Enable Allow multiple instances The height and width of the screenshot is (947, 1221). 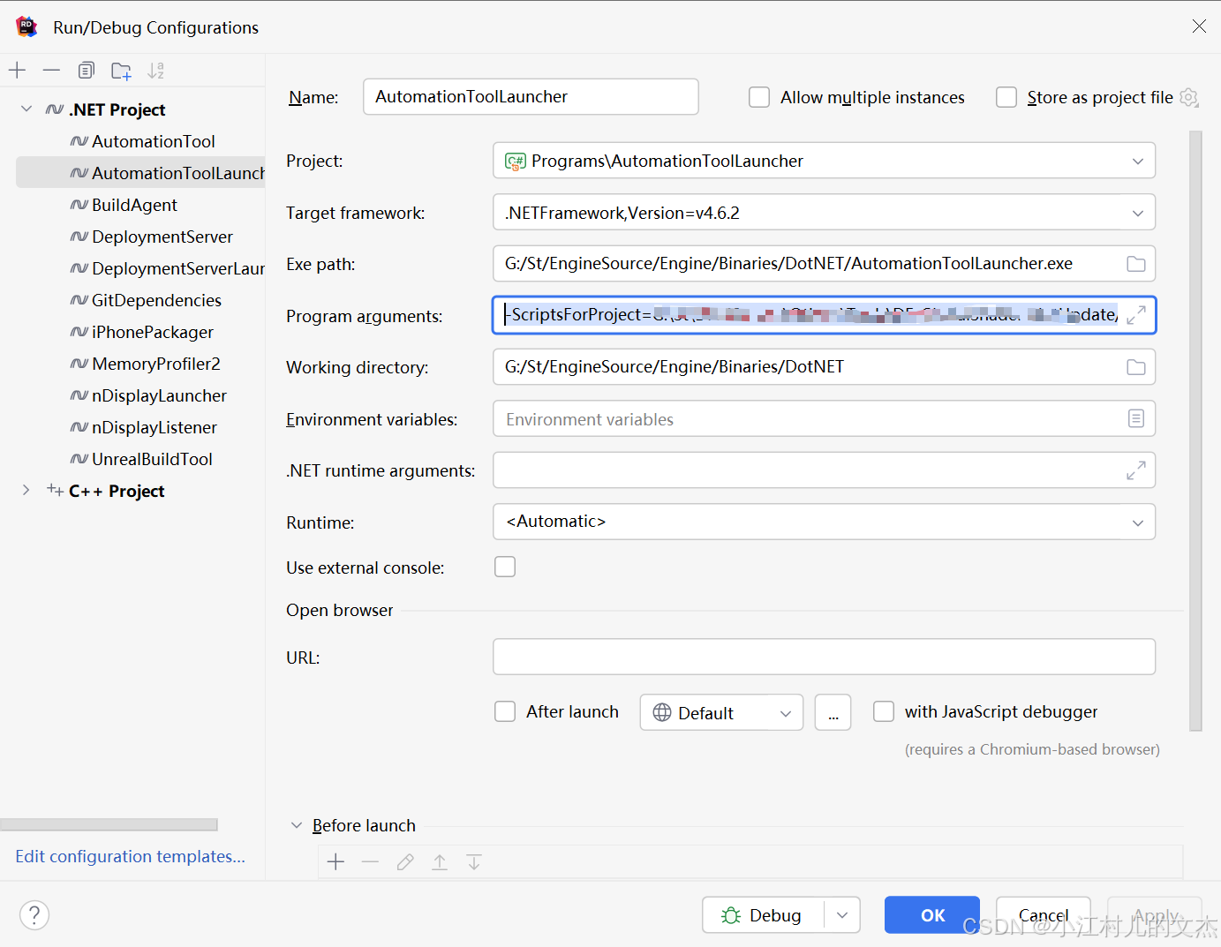(759, 97)
